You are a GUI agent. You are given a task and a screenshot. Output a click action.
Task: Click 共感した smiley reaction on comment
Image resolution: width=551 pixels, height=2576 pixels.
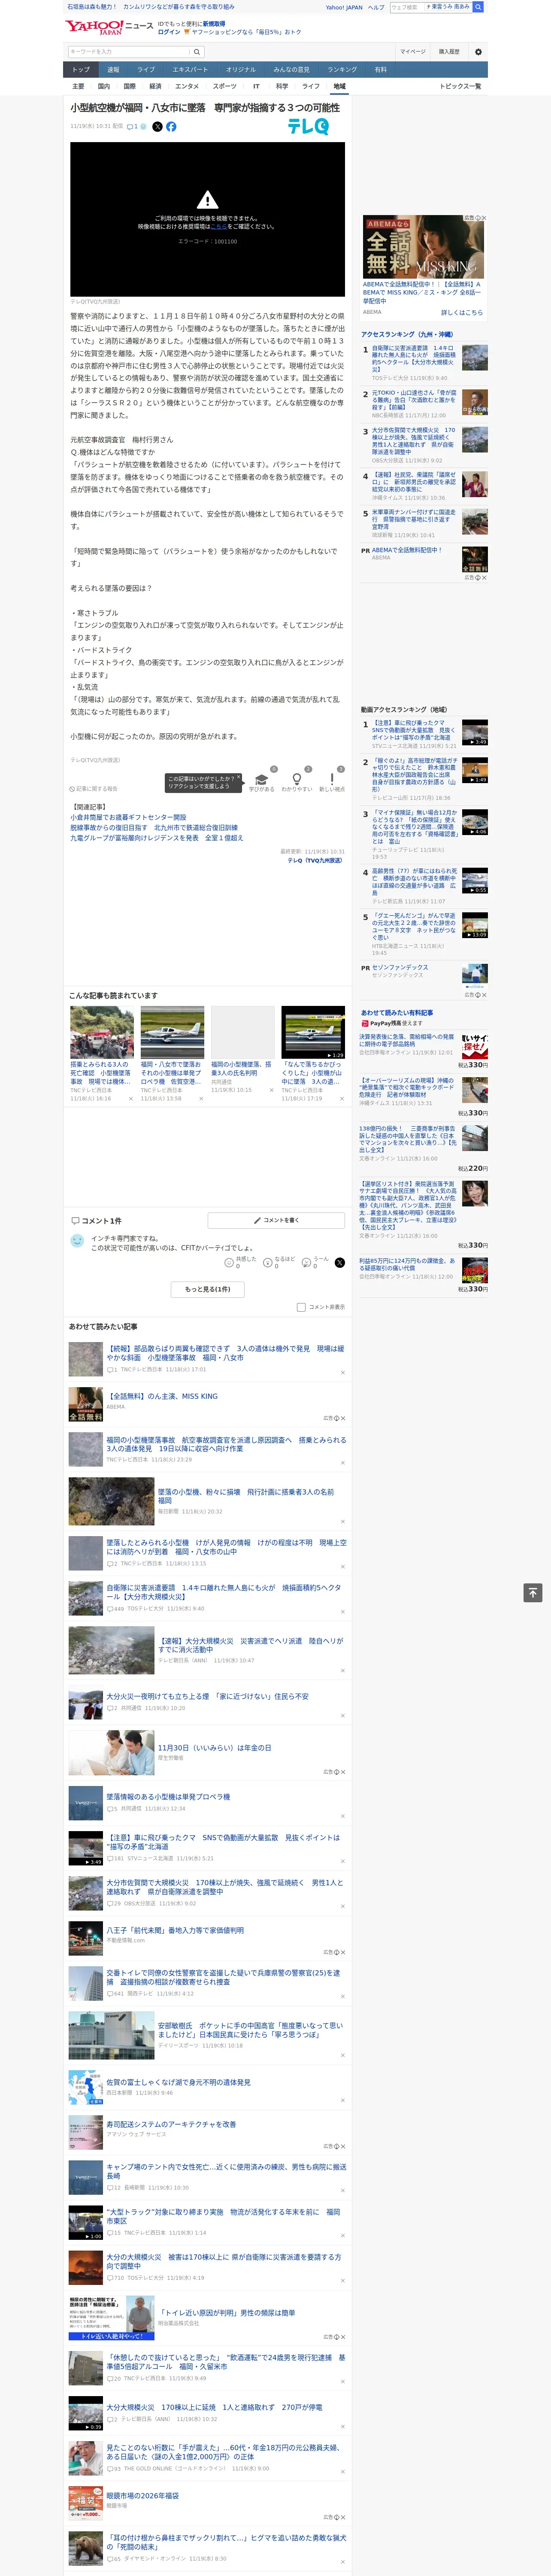tap(229, 1263)
